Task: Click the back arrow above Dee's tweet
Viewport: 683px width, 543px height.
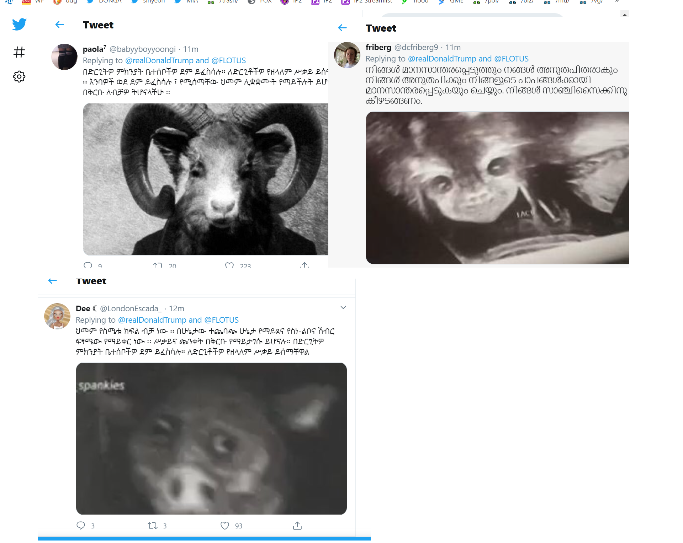Action: click(x=53, y=281)
